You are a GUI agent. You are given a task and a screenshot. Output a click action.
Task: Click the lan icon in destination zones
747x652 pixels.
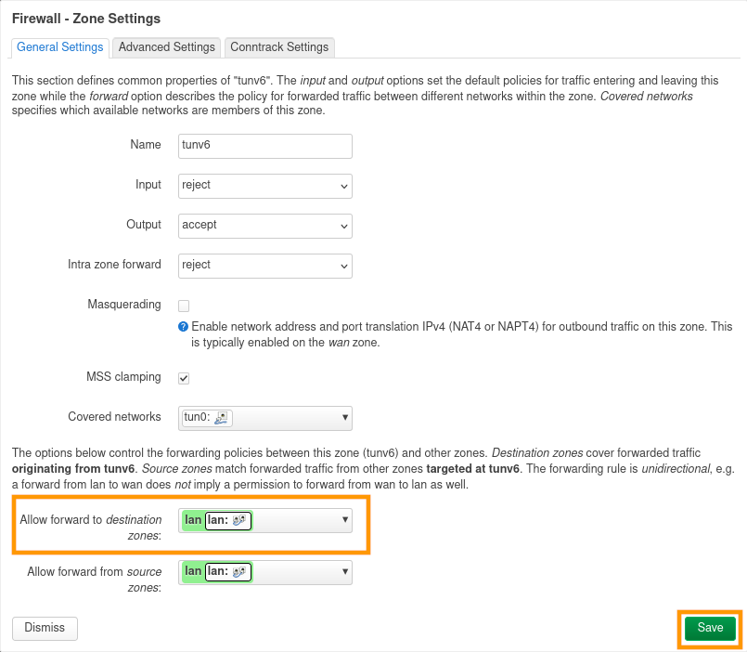(x=239, y=520)
